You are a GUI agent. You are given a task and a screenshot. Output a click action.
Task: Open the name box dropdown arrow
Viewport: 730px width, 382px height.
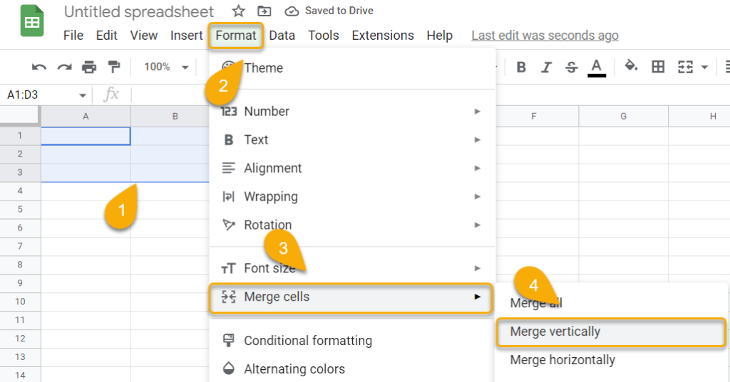point(83,95)
